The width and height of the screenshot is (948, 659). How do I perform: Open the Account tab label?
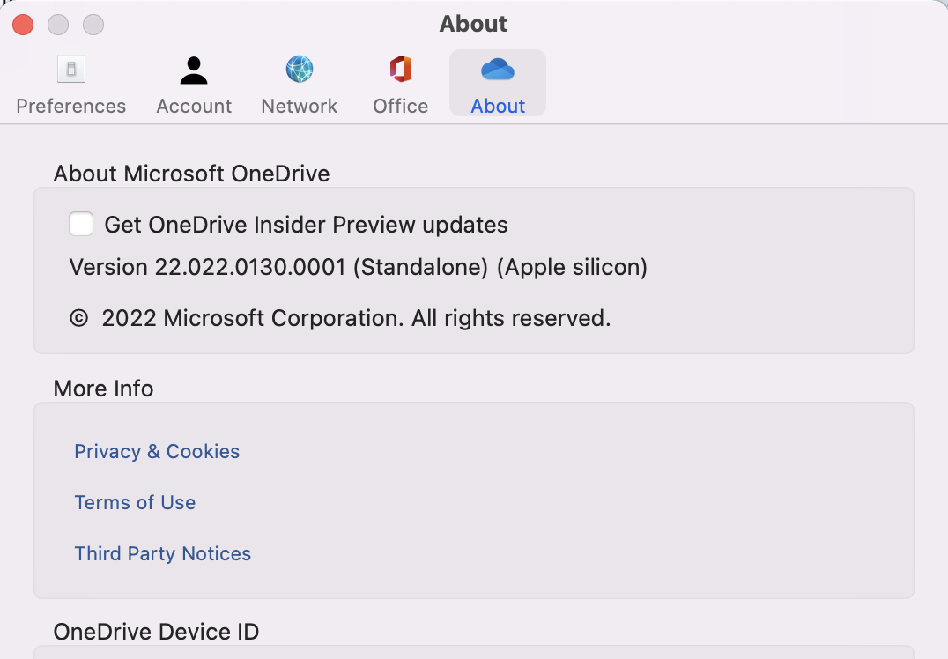click(x=194, y=106)
